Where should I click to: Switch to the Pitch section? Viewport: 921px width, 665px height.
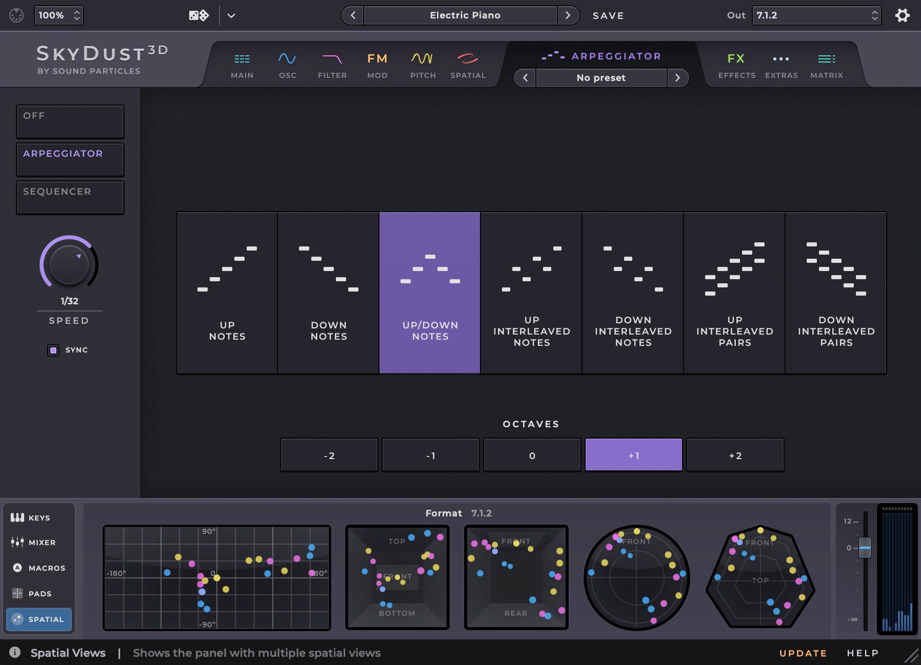pos(423,64)
